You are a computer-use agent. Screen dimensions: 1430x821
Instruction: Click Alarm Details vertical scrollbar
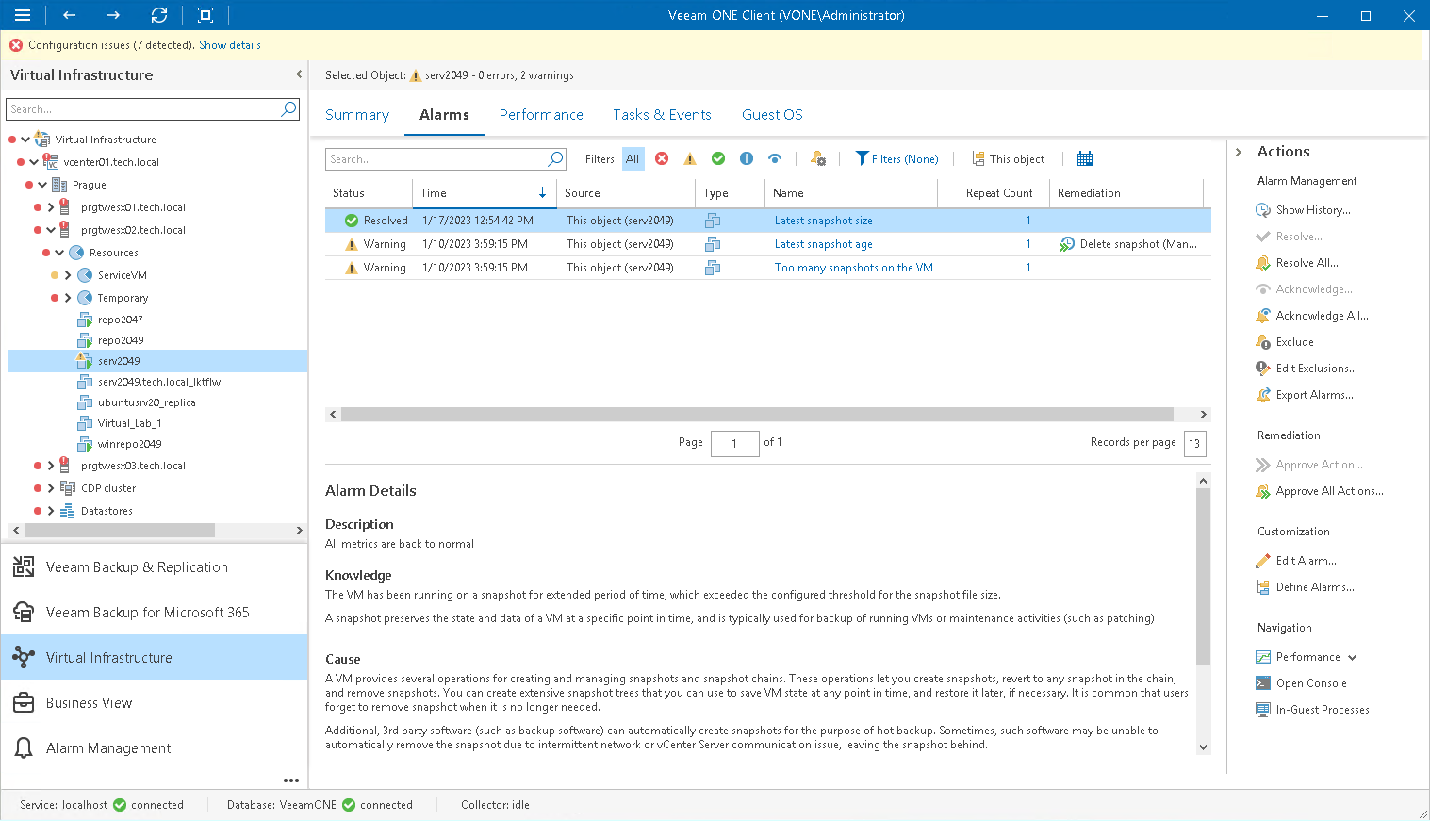tap(1203, 577)
